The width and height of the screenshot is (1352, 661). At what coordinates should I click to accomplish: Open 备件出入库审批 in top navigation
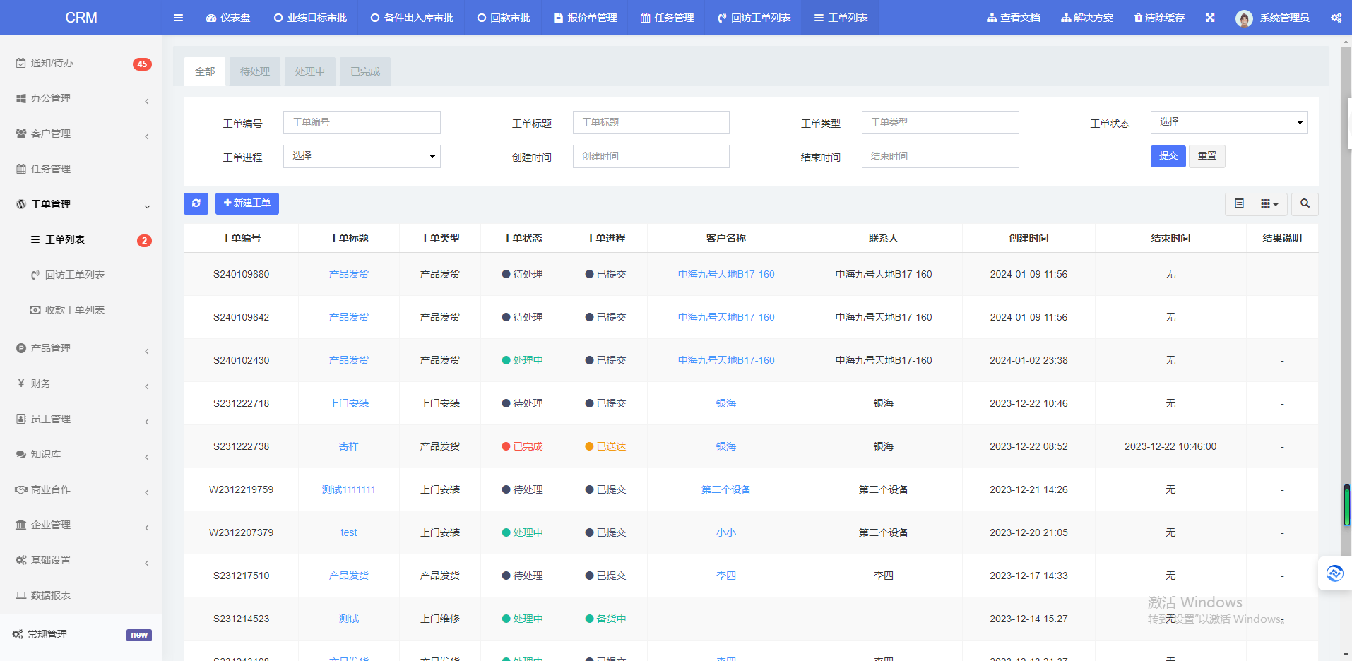click(412, 18)
